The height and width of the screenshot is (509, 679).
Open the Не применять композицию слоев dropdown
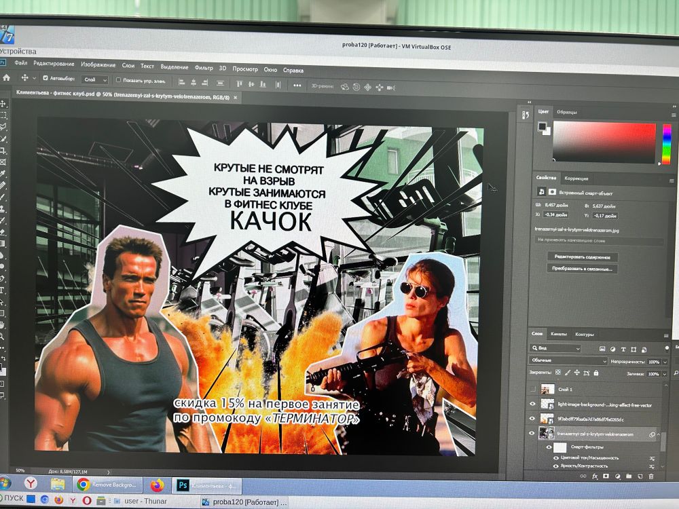[599, 240]
